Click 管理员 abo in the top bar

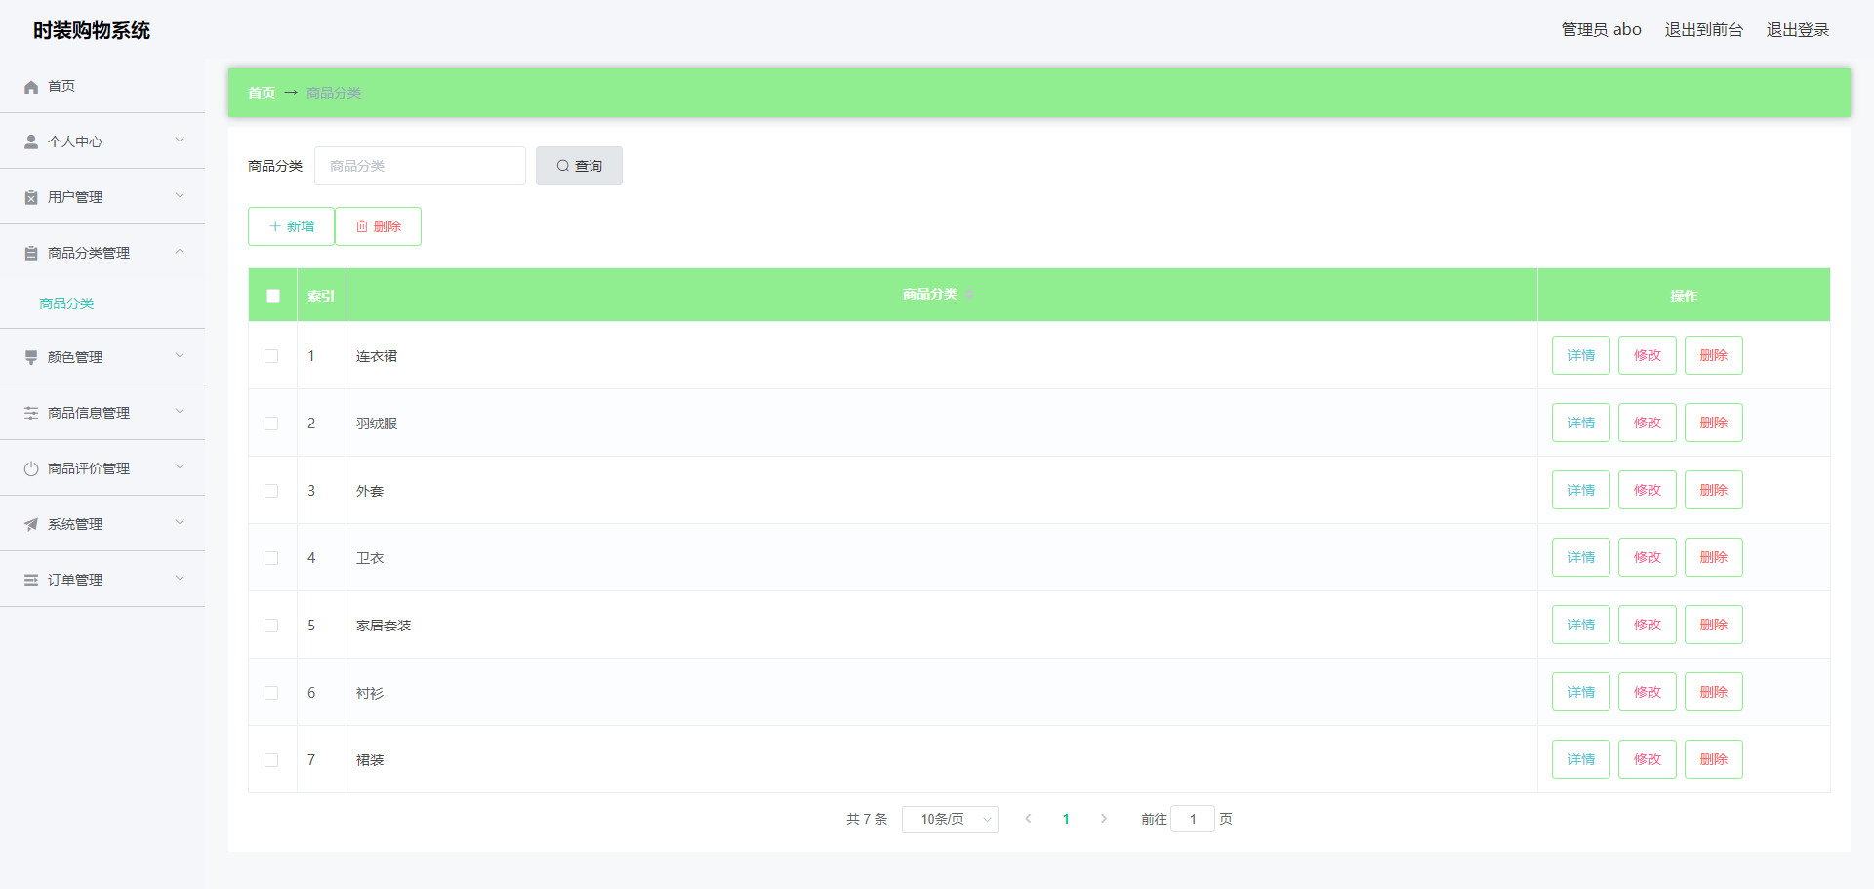point(1601,30)
